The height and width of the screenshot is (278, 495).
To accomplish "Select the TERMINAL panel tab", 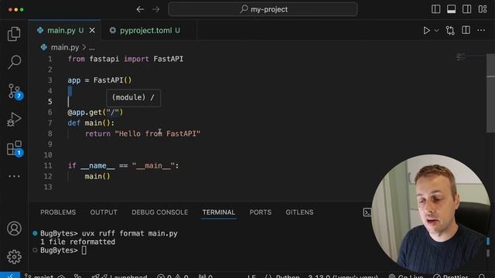I will tap(218, 212).
